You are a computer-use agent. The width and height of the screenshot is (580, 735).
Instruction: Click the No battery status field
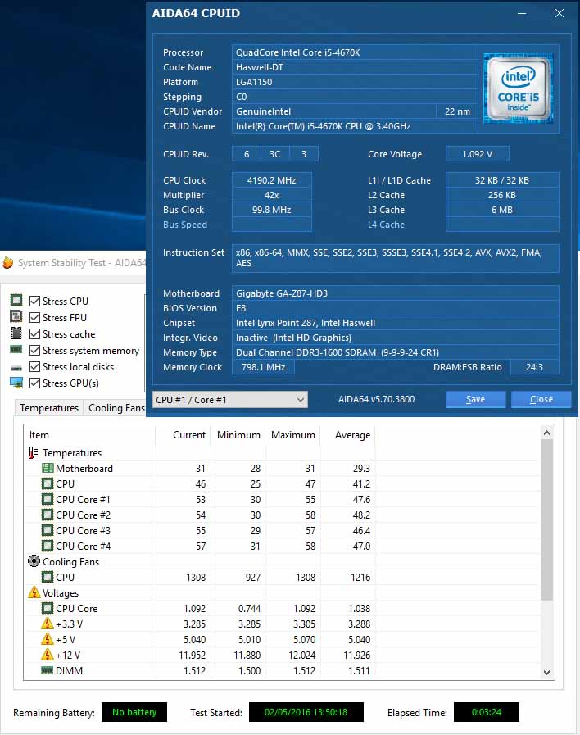[134, 712]
